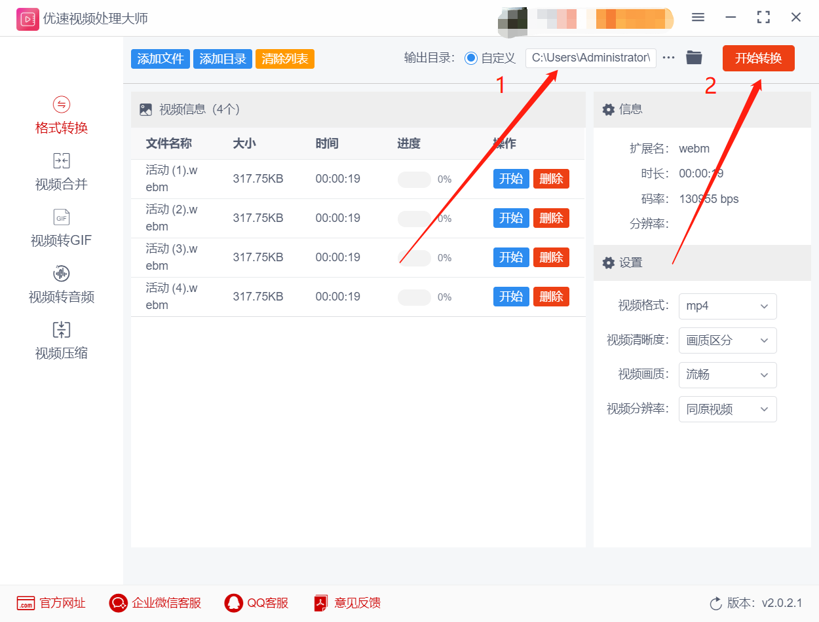
Task: Delete the 活动 (2).webm entry
Action: tap(551, 218)
